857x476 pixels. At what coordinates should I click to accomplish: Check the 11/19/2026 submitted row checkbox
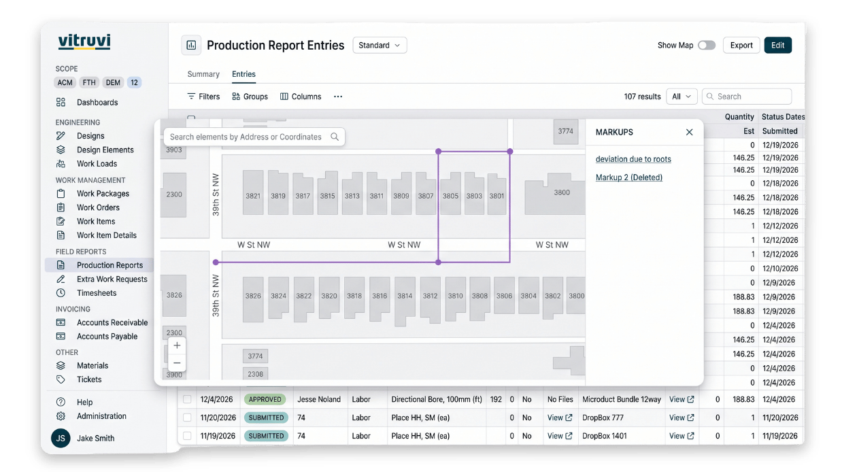coord(187,436)
